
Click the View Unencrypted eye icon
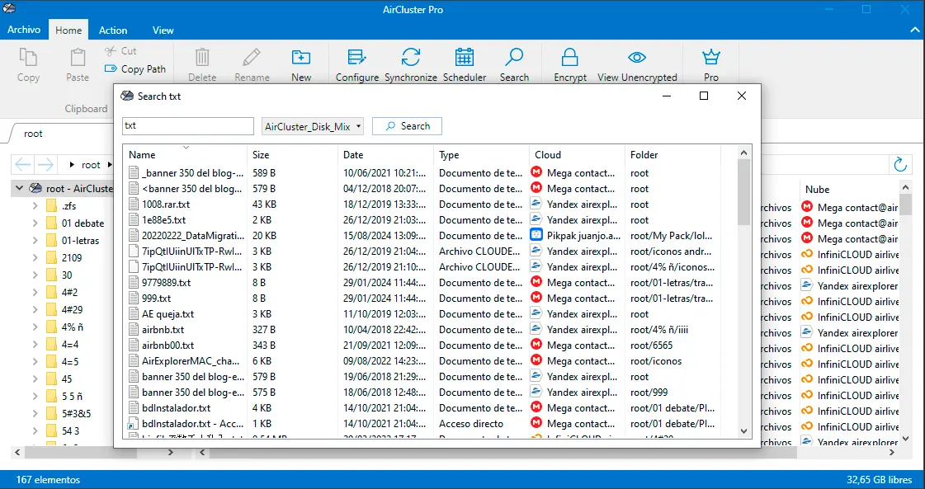coord(637,57)
